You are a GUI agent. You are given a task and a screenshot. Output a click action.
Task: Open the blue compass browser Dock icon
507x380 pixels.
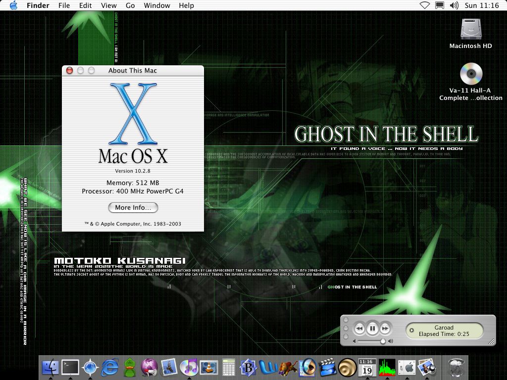pos(90,367)
